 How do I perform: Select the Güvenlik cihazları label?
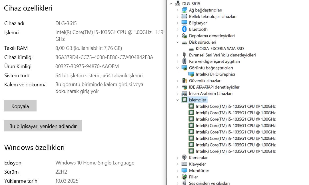click(x=205, y=81)
